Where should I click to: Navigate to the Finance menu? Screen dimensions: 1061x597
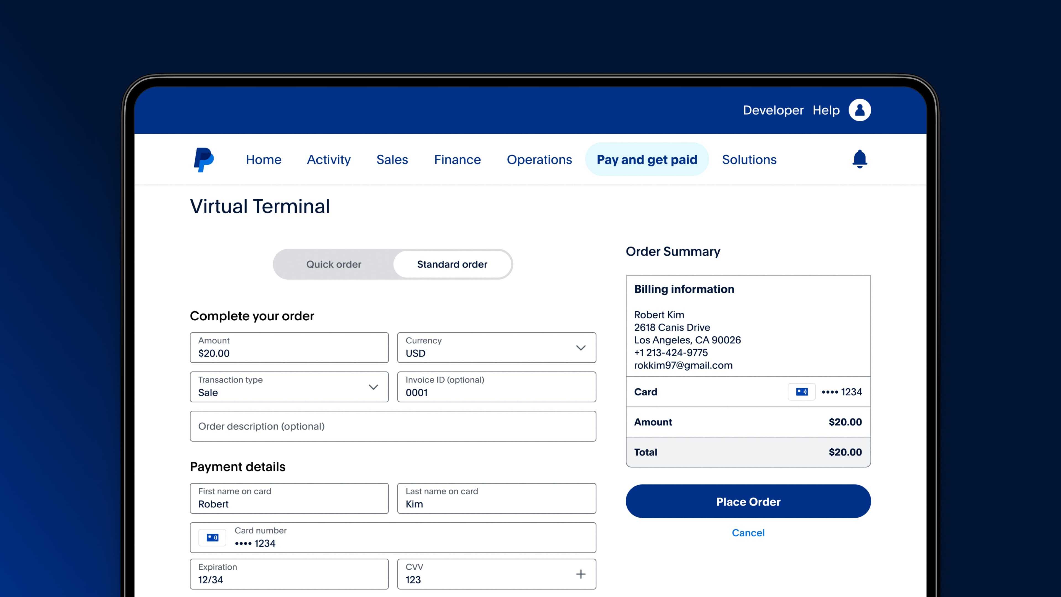[x=457, y=159]
